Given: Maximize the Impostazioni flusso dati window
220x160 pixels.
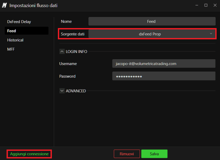Looking at the screenshot, I should (206, 5).
